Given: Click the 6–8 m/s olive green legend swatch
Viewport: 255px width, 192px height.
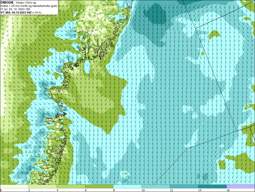Looking at the screenshot, I should 99,186.
